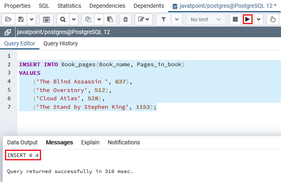Screen dimensions: 281x182
Task: Open the No limit rows dropdown
Action: click(206, 19)
